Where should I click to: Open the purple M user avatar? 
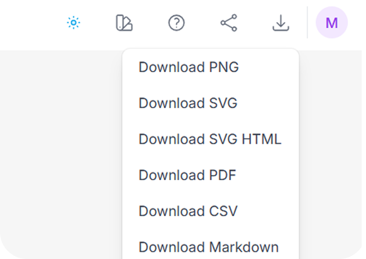tap(331, 23)
